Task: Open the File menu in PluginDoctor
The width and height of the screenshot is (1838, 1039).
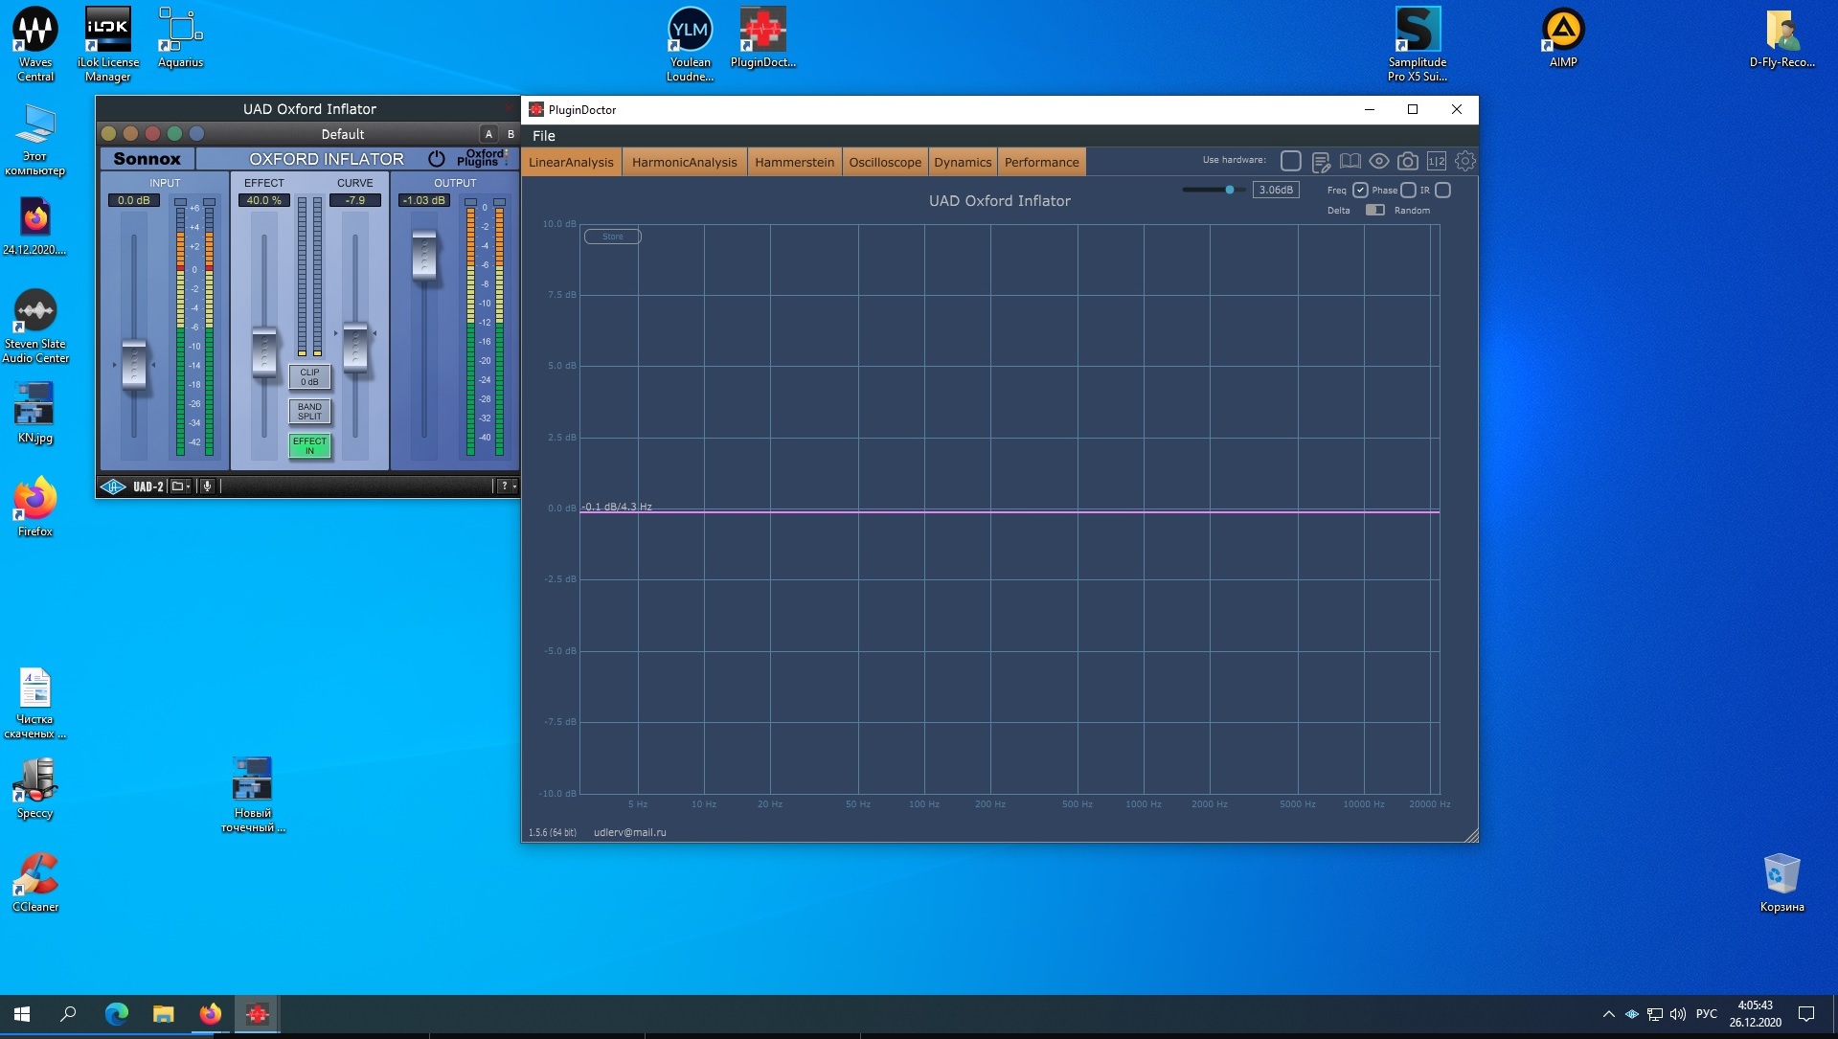Action: (543, 136)
